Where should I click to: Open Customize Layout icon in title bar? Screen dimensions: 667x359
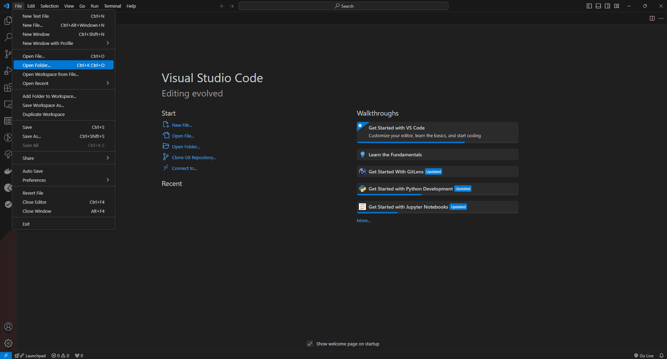coord(617,6)
